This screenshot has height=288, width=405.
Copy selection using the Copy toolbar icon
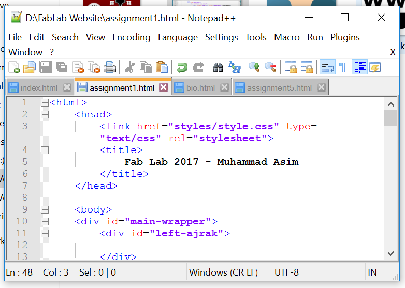pos(146,68)
